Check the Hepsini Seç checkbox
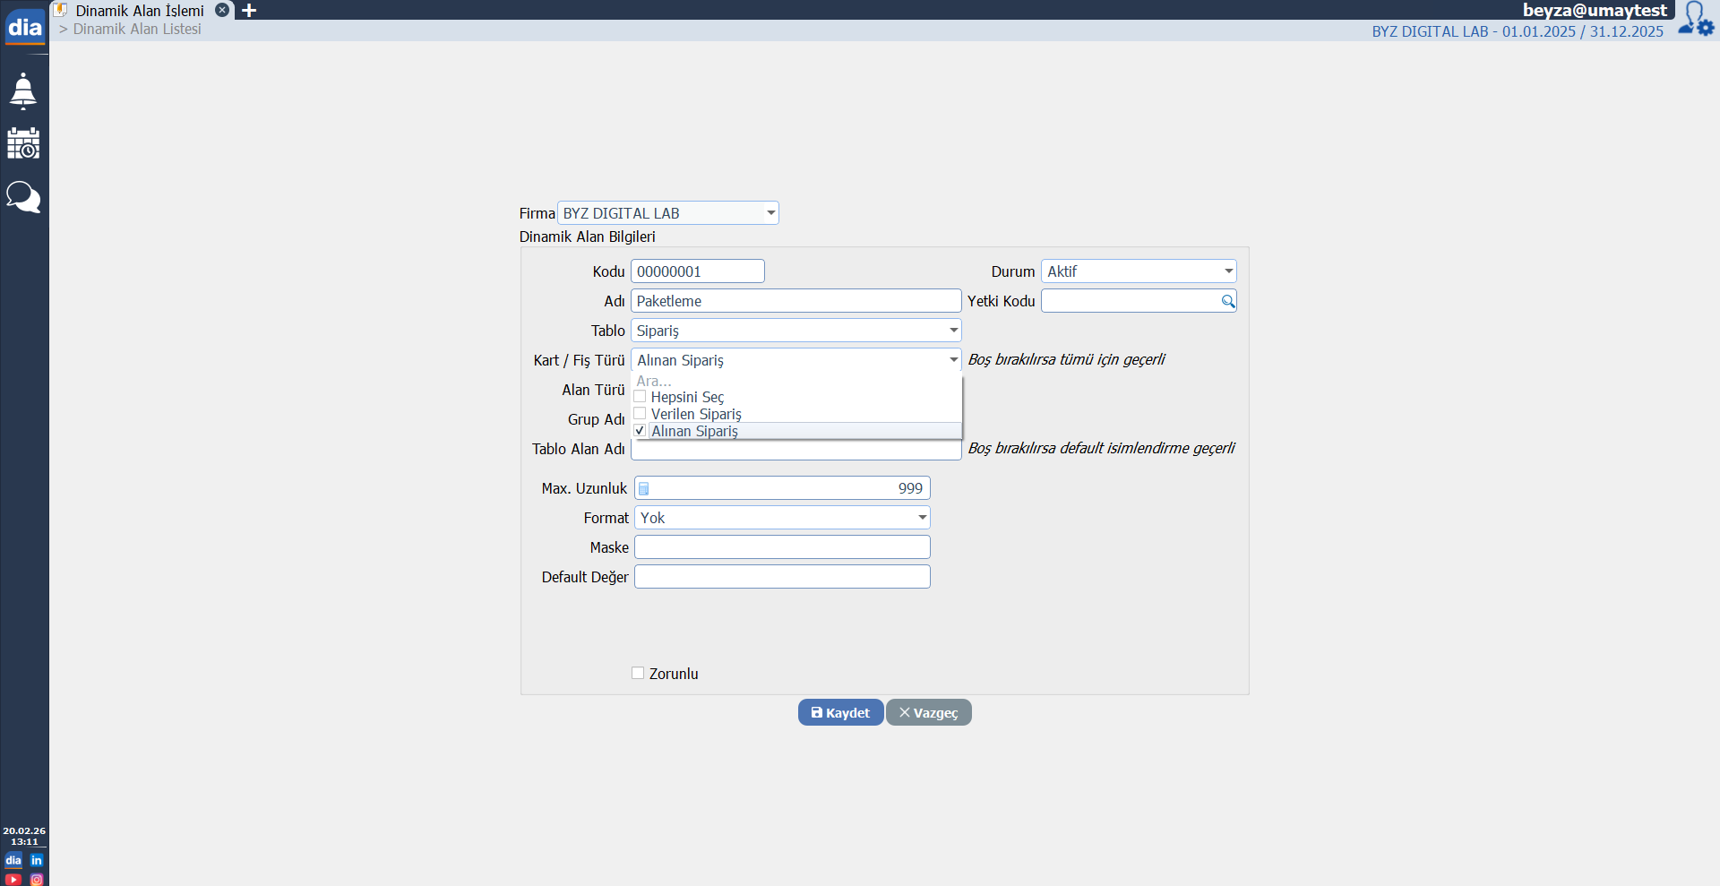This screenshot has width=1720, height=886. [640, 397]
